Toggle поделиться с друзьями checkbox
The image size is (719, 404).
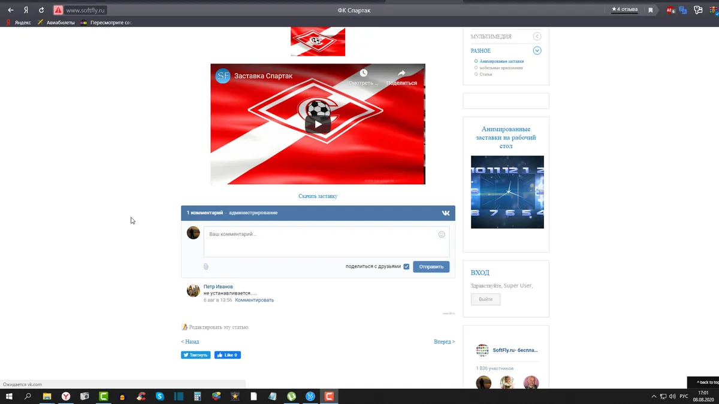[x=406, y=267]
